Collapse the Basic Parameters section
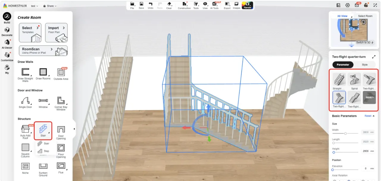 pyautogui.click(x=374, y=116)
